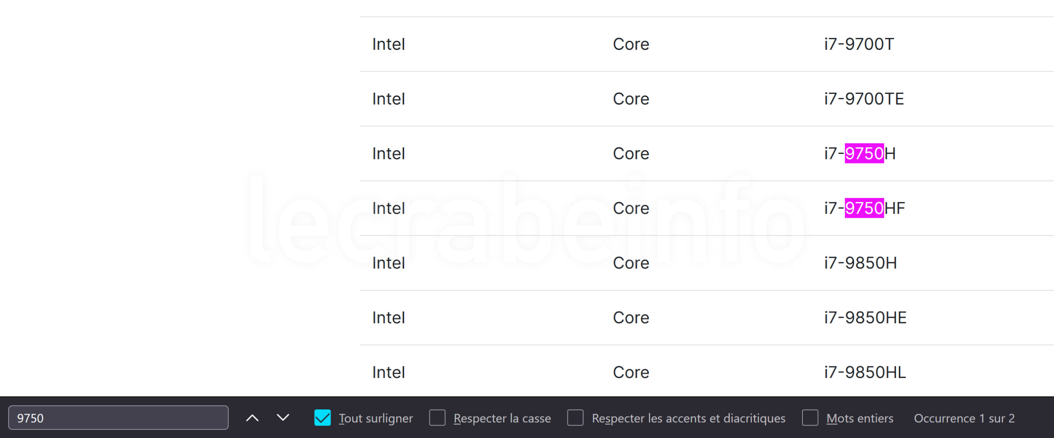Go to previous search occurrence arrow
The image size is (1054, 438).
pyautogui.click(x=252, y=418)
